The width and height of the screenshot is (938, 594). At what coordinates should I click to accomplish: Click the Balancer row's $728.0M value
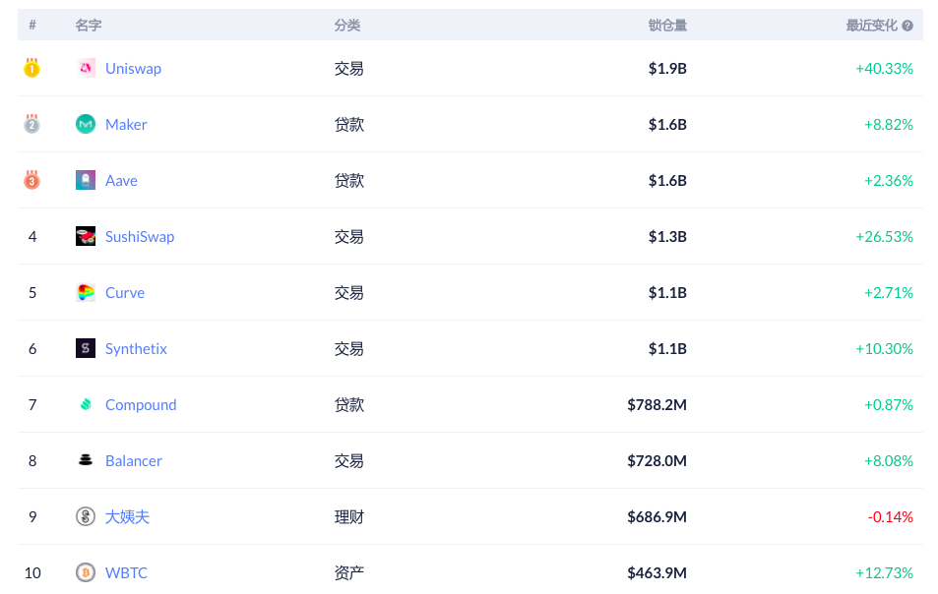pos(657,460)
